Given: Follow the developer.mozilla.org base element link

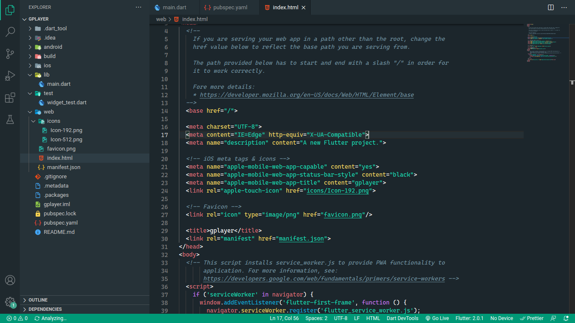Looking at the screenshot, I should coord(307,95).
